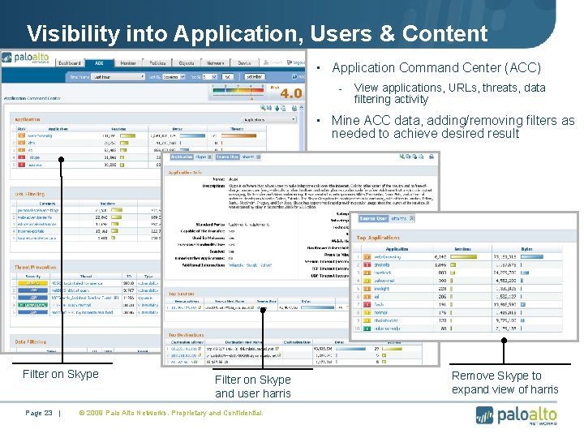
Task: Click red risk badge for gnutella
Action: click(367, 264)
